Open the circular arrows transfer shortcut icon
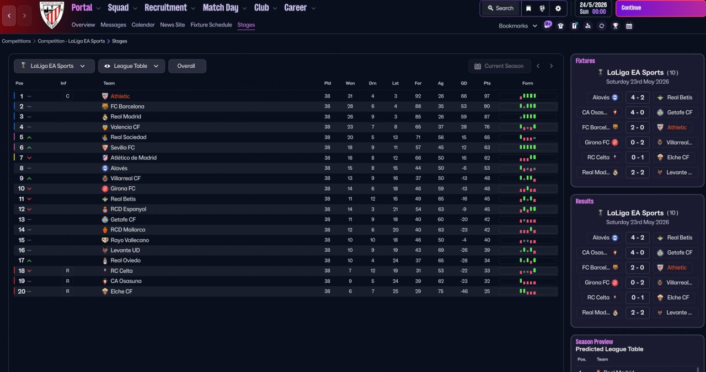The width and height of the screenshot is (706, 372). point(601,26)
